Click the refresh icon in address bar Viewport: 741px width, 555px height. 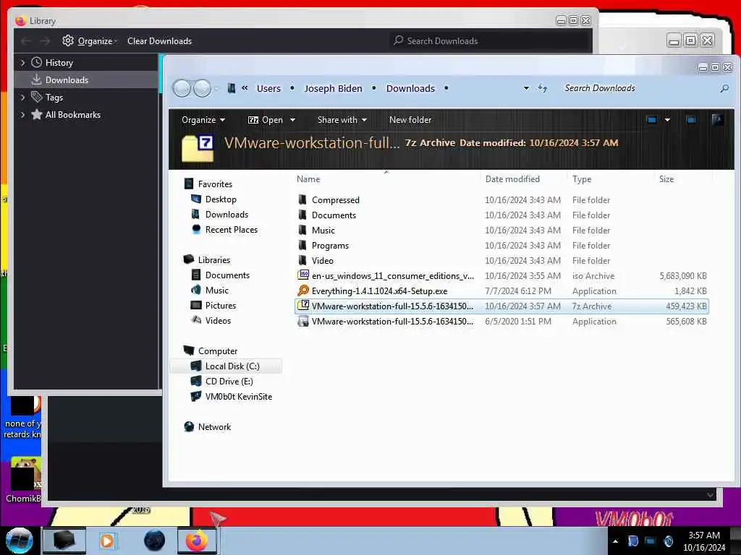click(x=543, y=88)
